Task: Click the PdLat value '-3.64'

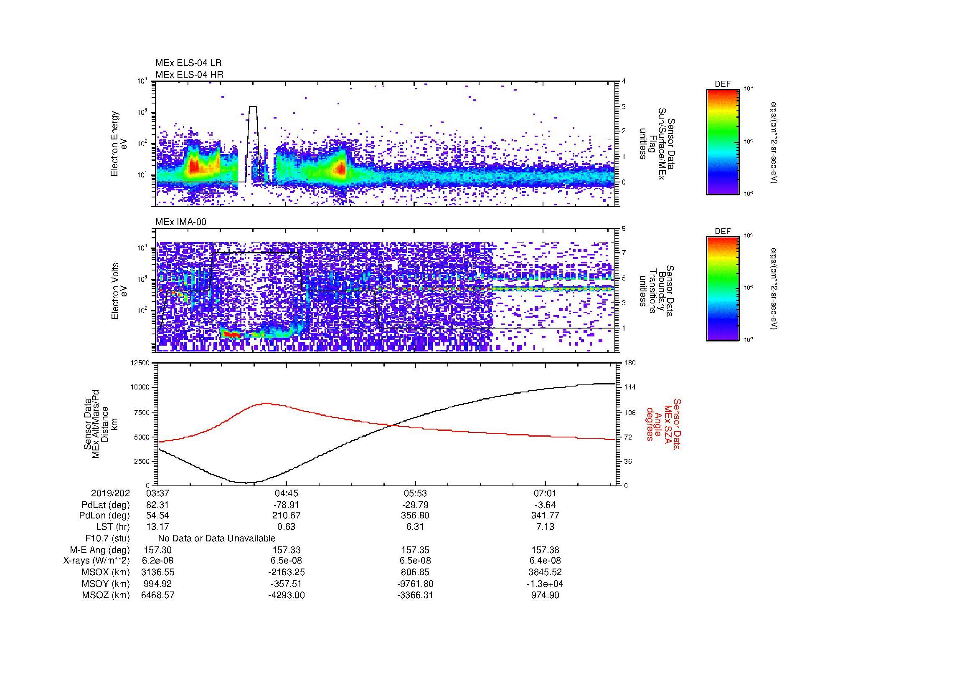Action: point(545,505)
